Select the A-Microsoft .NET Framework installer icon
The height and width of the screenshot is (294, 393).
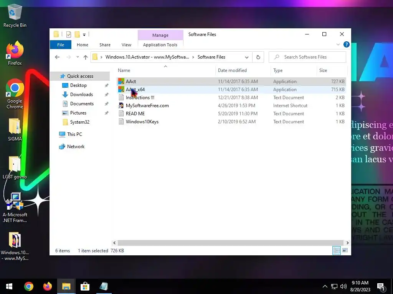point(15,207)
